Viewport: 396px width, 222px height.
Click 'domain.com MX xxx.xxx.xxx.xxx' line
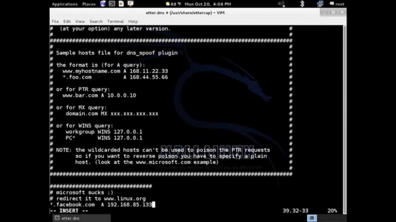112,113
